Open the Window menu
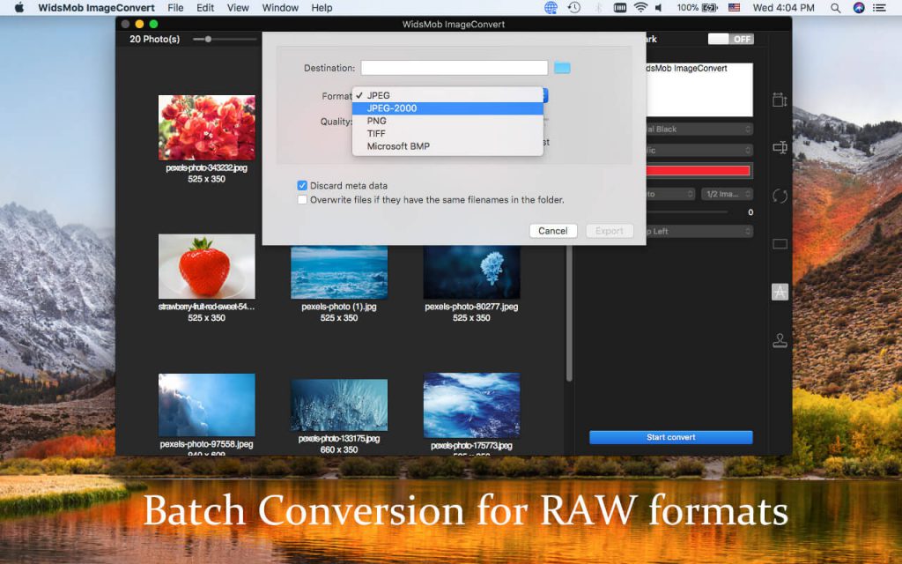Viewport: 902px width, 564px height. [280, 8]
